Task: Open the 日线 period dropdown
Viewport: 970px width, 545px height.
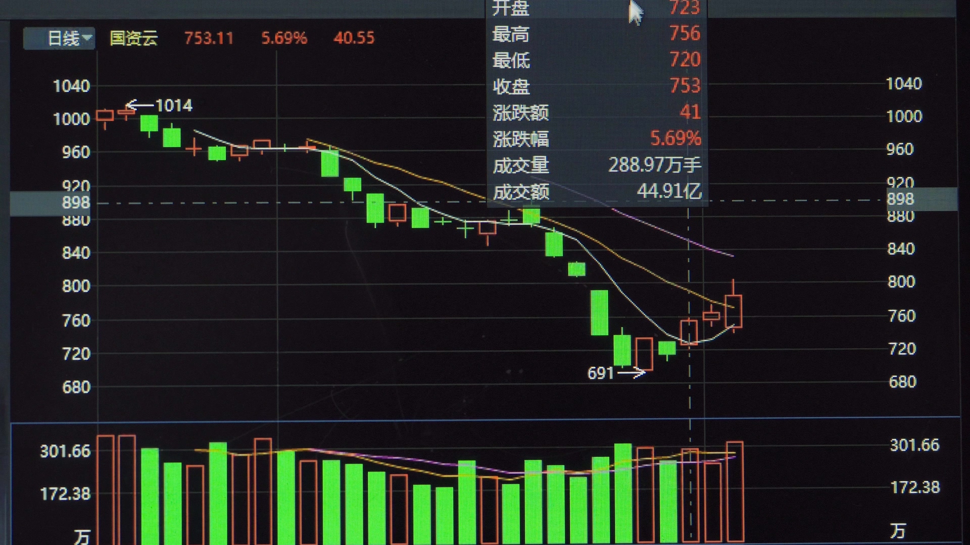Action: tap(59, 38)
